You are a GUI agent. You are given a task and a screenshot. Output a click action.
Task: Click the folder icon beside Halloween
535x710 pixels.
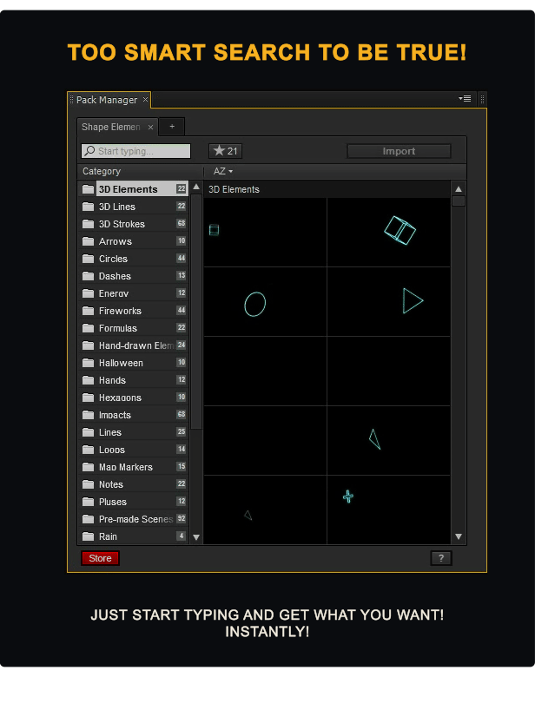88,363
